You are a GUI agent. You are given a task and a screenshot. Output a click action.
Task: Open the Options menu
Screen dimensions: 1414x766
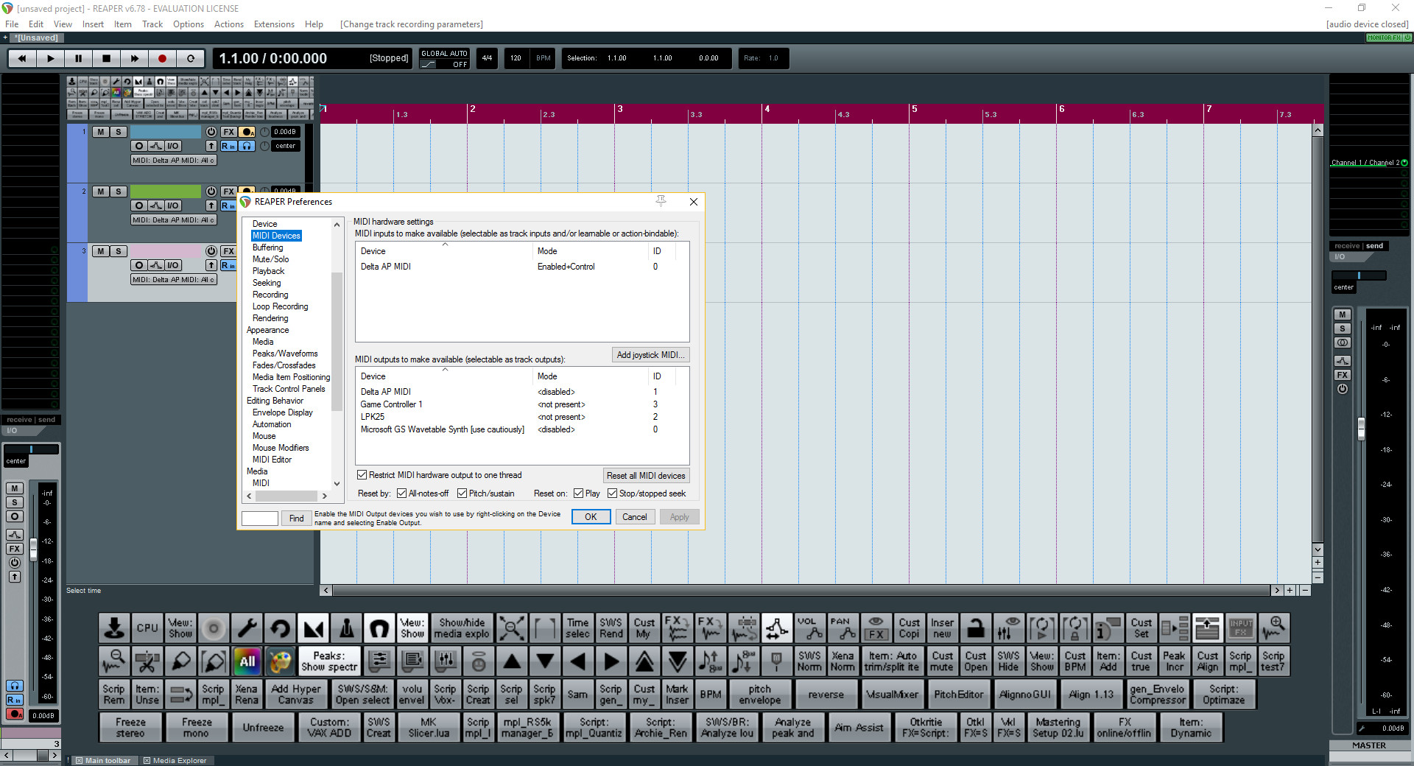[189, 24]
